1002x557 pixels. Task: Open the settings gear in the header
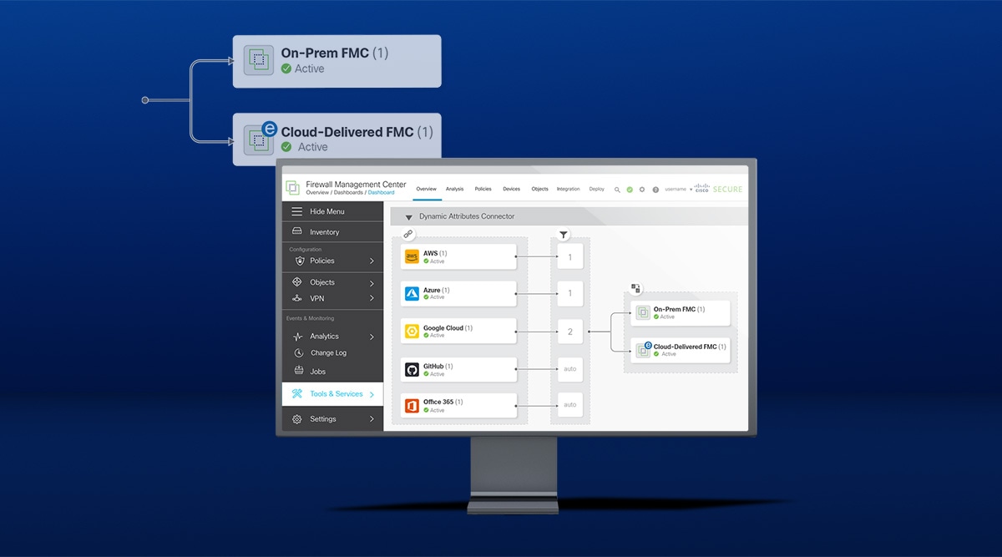pos(642,190)
